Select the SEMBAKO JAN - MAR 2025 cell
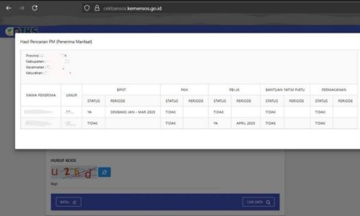 click(x=133, y=112)
